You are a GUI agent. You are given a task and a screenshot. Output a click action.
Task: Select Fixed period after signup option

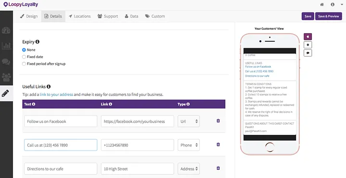pos(24,64)
